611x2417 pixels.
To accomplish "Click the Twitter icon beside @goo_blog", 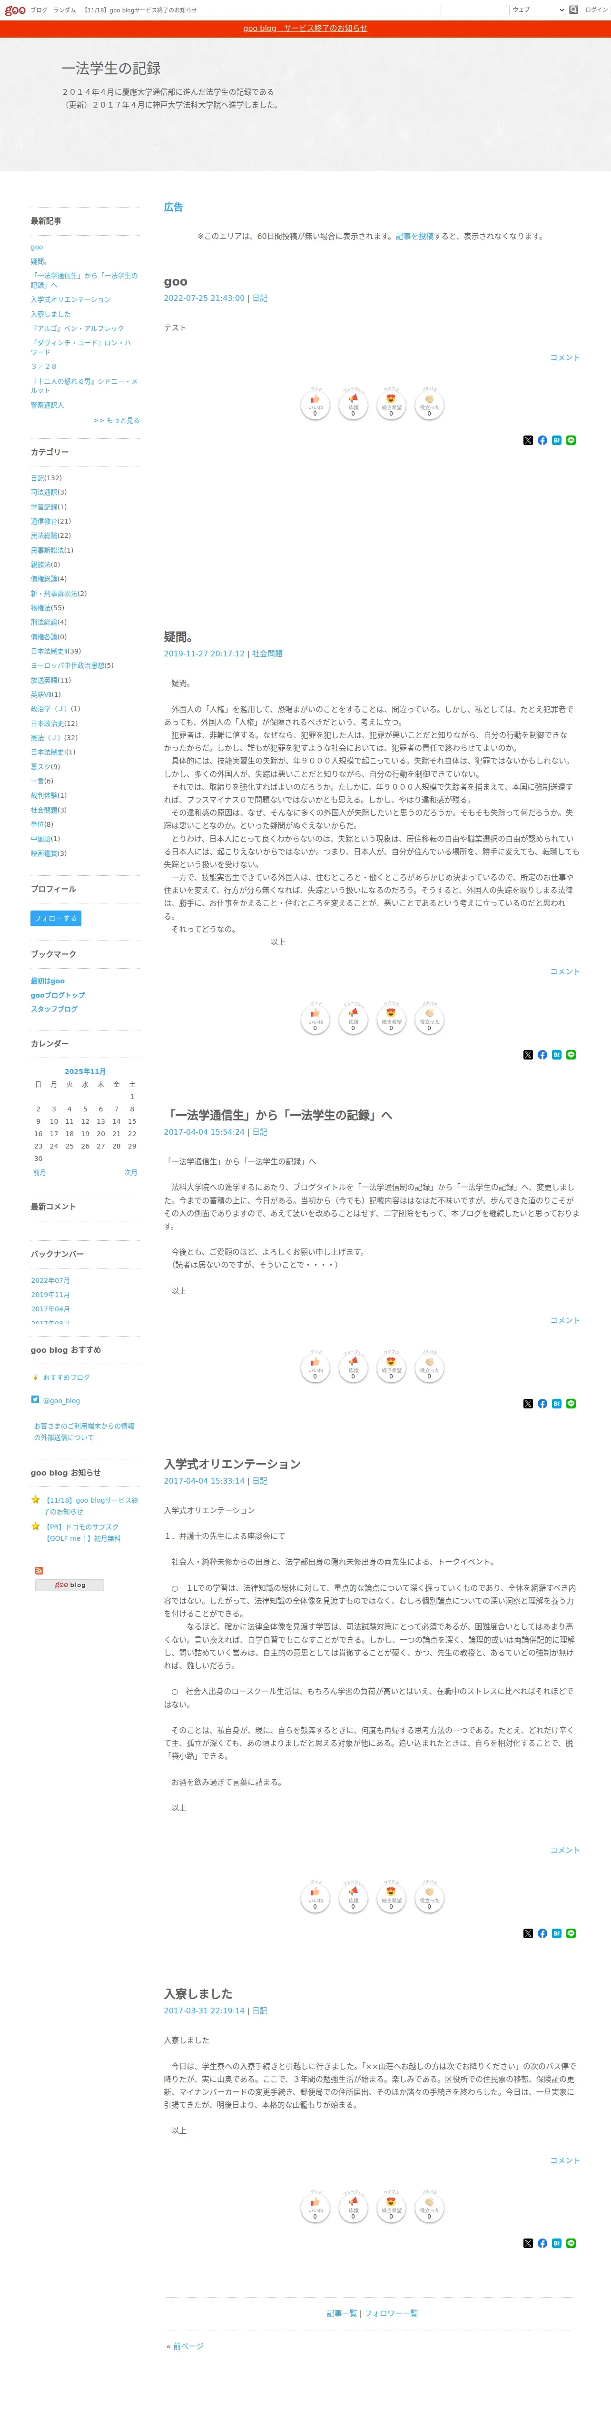I will coord(35,1400).
